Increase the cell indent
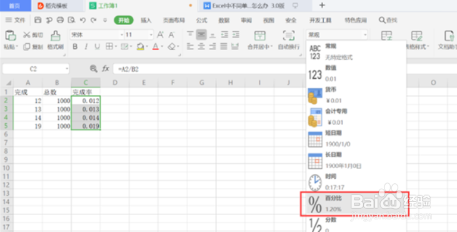The width and height of the screenshot is (457, 232). pyautogui.click(x=236, y=34)
